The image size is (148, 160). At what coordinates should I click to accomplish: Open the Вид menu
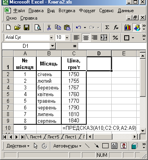click(51, 11)
